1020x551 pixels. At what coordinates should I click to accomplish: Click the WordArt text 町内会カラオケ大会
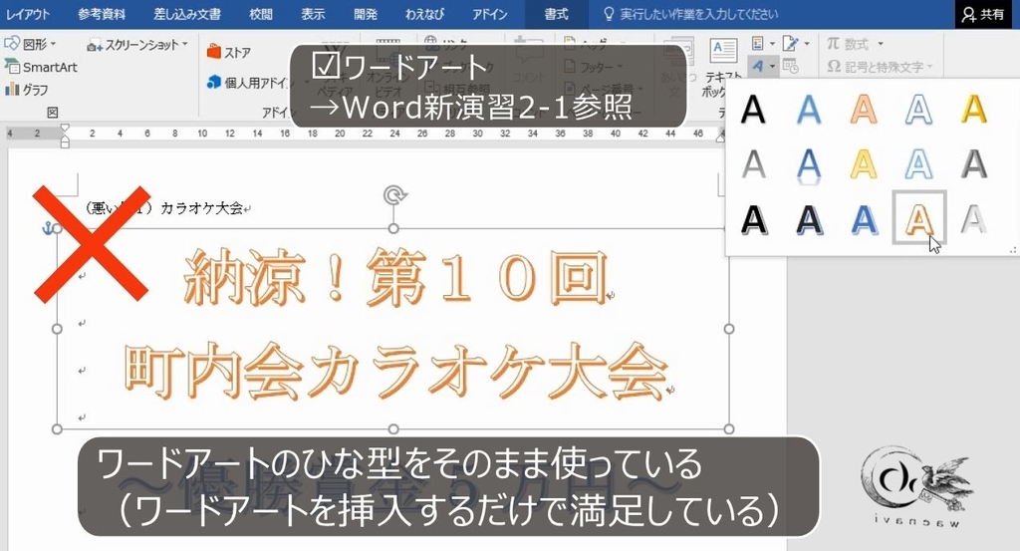pyautogui.click(x=396, y=371)
